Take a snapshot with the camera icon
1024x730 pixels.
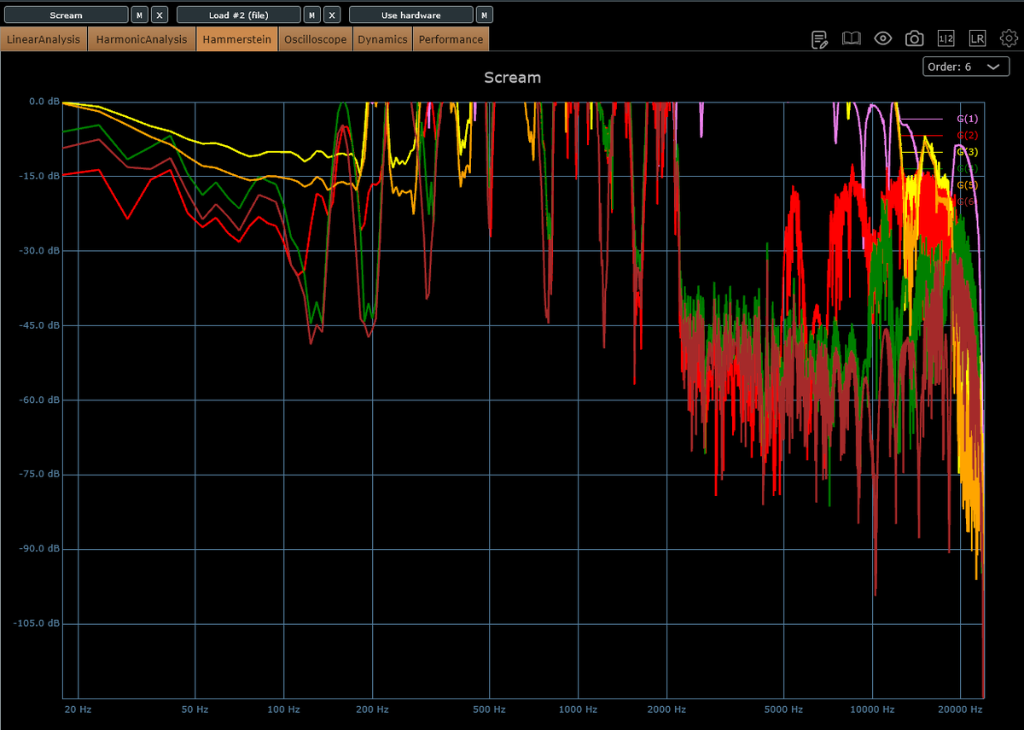tap(915, 38)
